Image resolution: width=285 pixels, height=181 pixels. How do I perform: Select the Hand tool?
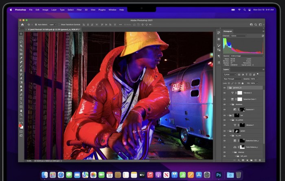pyautogui.click(x=21, y=110)
